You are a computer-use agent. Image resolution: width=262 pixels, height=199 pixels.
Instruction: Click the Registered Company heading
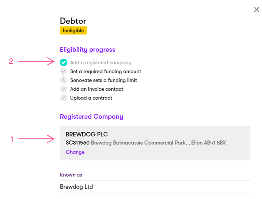[91, 117]
